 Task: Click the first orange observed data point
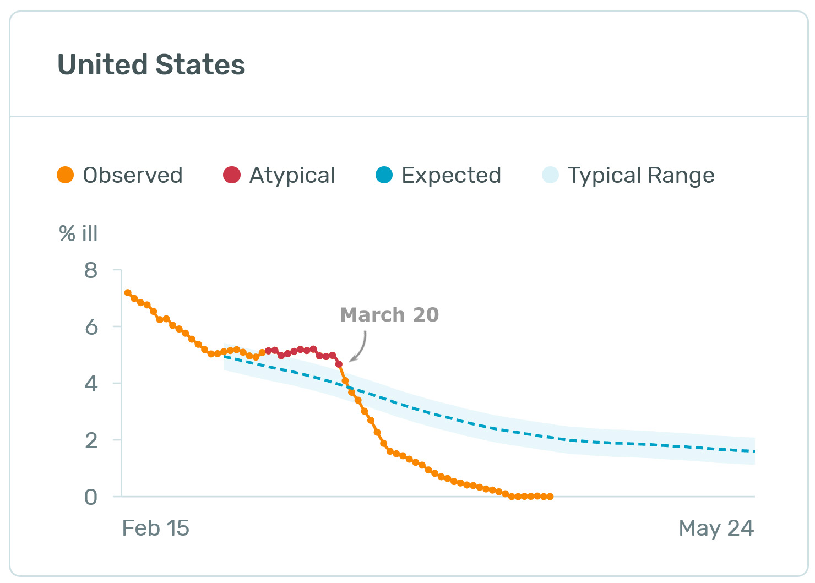click(128, 293)
